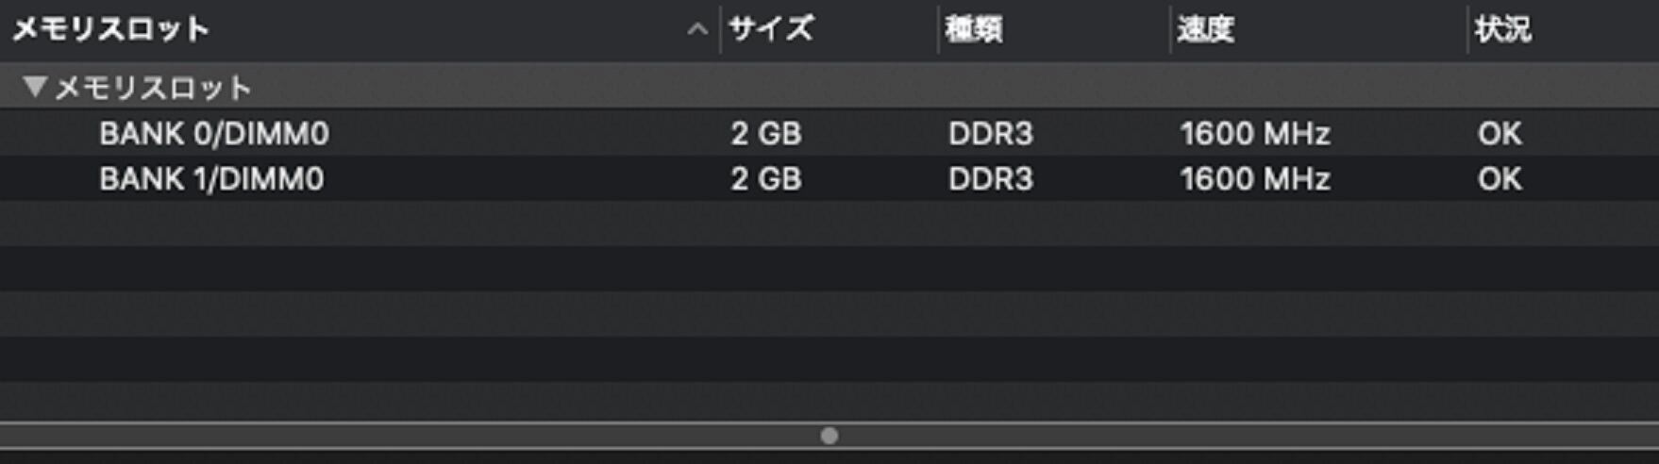Click the sort arrow in メモリスロット header
Screen dimensions: 1659x464
pyautogui.click(x=696, y=29)
